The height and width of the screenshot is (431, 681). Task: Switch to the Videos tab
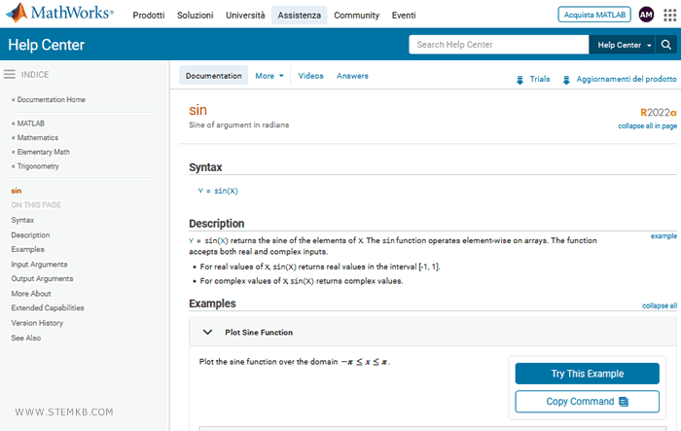pyautogui.click(x=311, y=76)
